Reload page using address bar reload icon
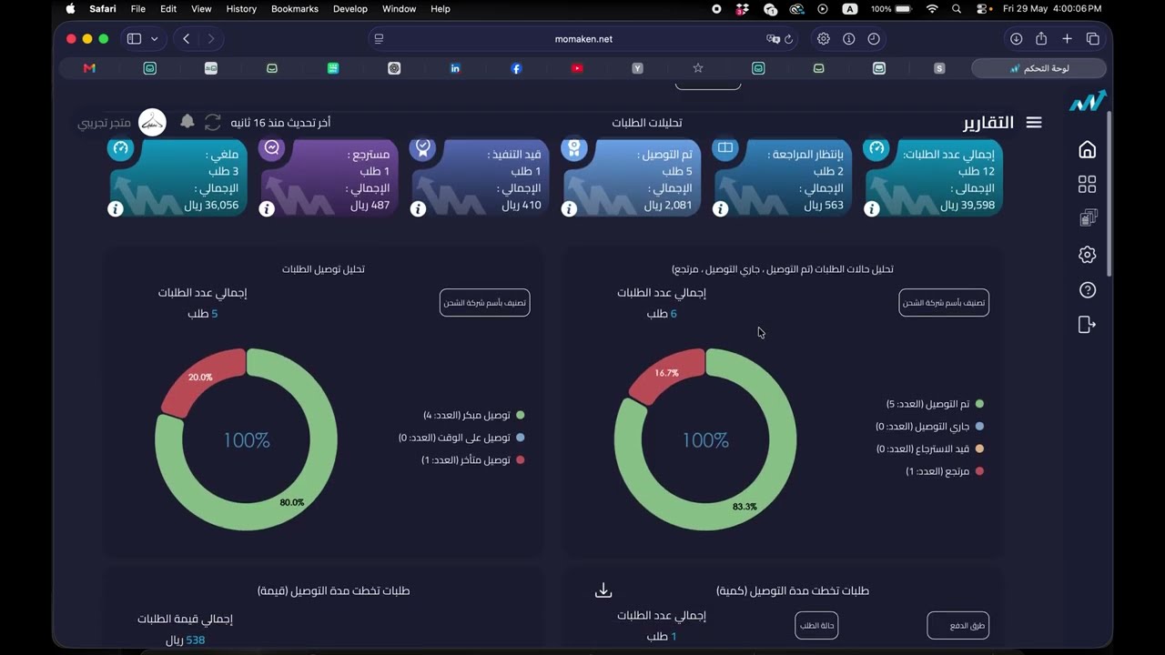 pos(789,39)
